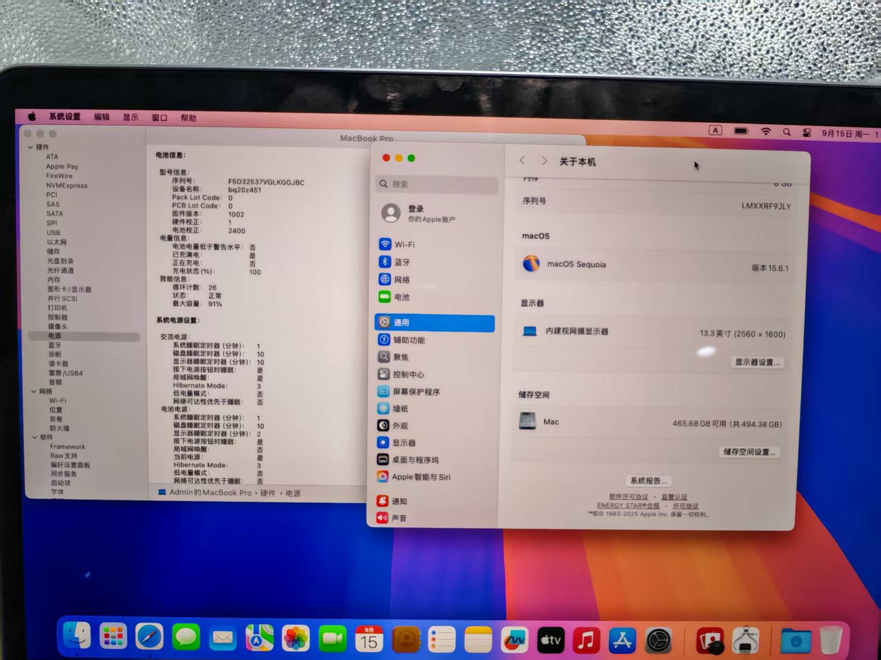Launch Safari from the Dock
Screen dimensions: 881x660
(x=149, y=638)
